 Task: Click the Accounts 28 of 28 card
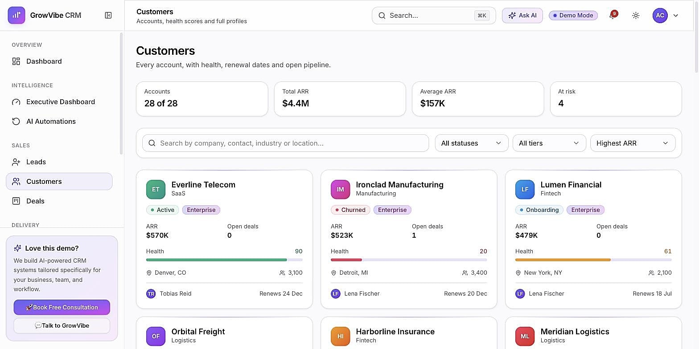click(202, 99)
